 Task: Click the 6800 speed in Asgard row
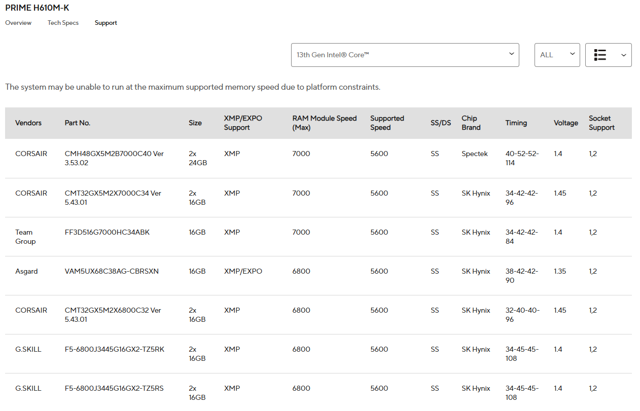[301, 271]
